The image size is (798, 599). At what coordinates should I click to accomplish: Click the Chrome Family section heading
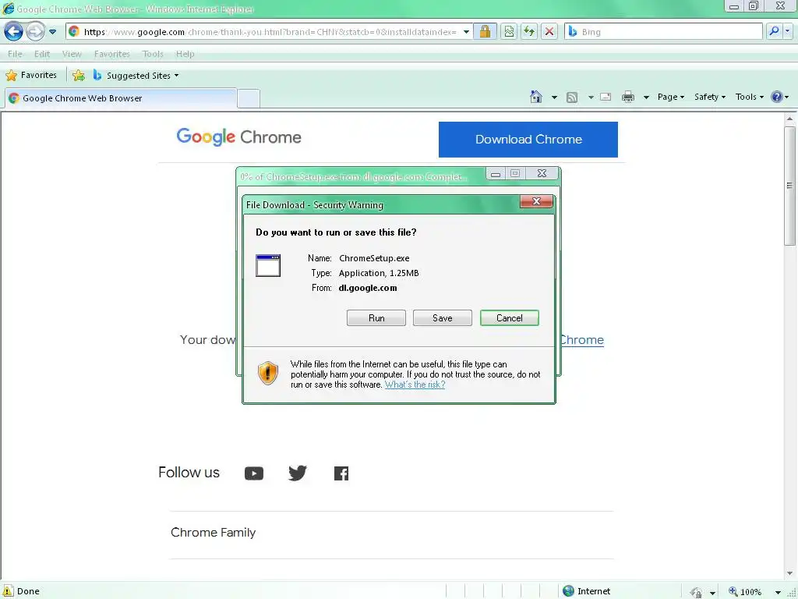coord(214,532)
